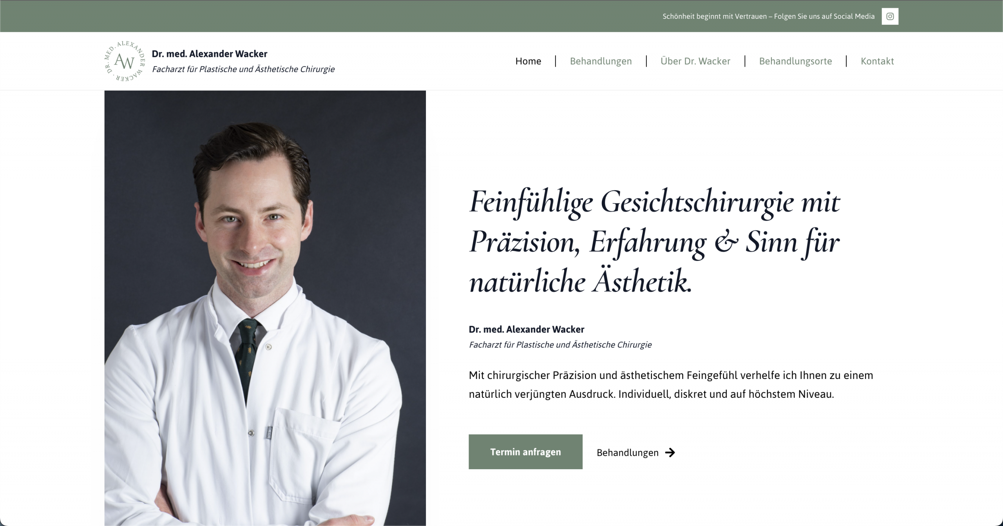Click the italic Facharzt line in the hero
Screen dimensions: 1003x526
coord(560,345)
